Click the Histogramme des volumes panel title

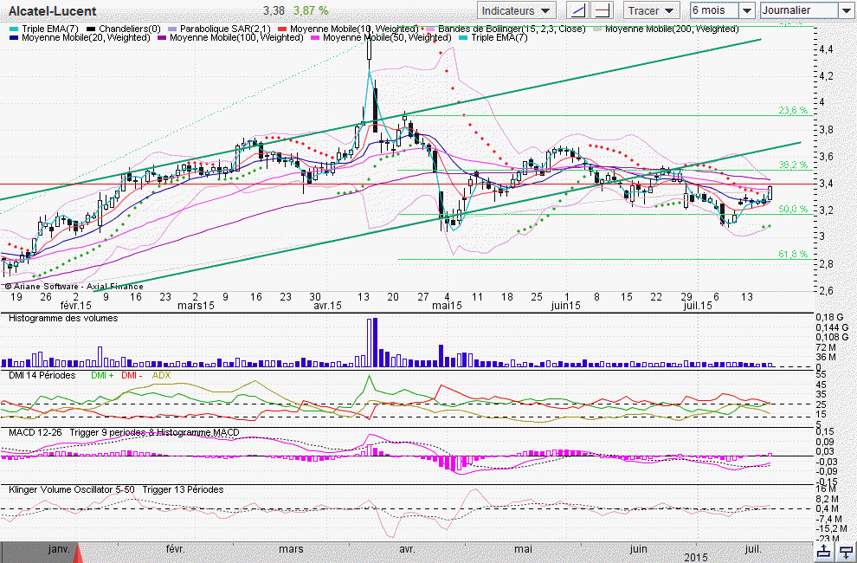63,318
